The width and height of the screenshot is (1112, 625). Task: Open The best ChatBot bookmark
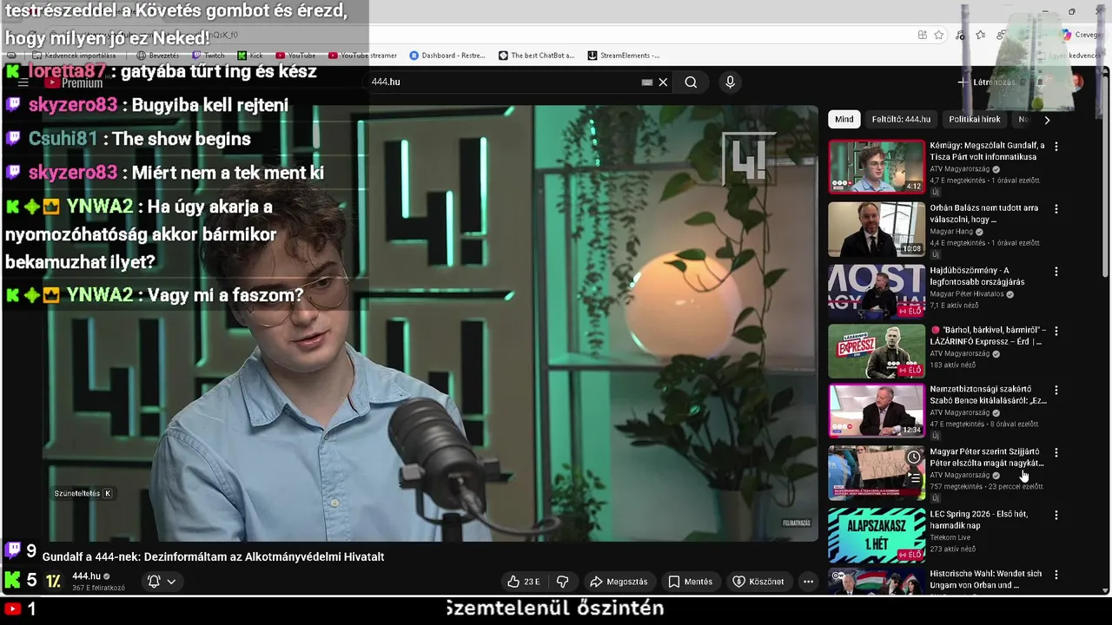tap(536, 56)
